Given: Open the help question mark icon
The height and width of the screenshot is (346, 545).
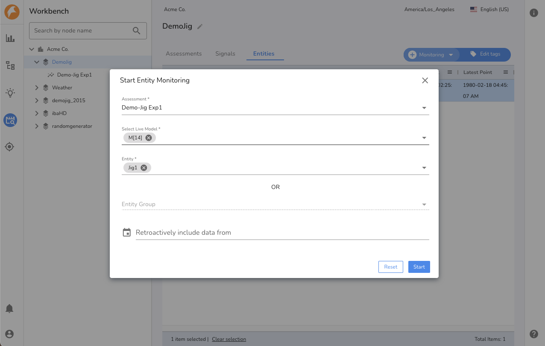Looking at the screenshot, I should pos(534,334).
